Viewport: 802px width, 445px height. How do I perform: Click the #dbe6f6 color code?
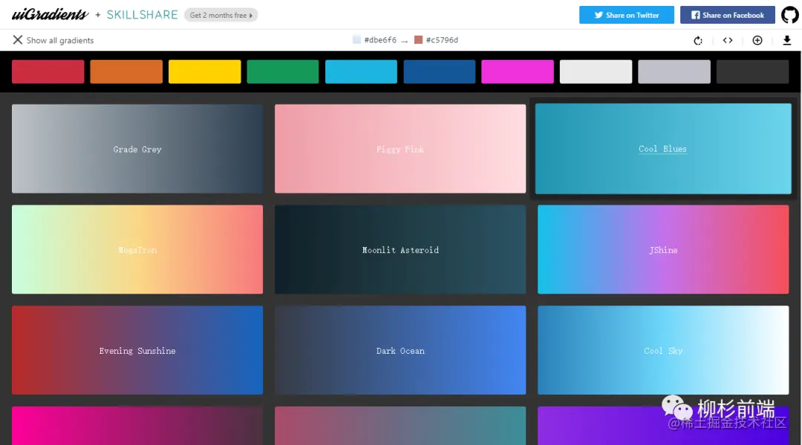380,40
